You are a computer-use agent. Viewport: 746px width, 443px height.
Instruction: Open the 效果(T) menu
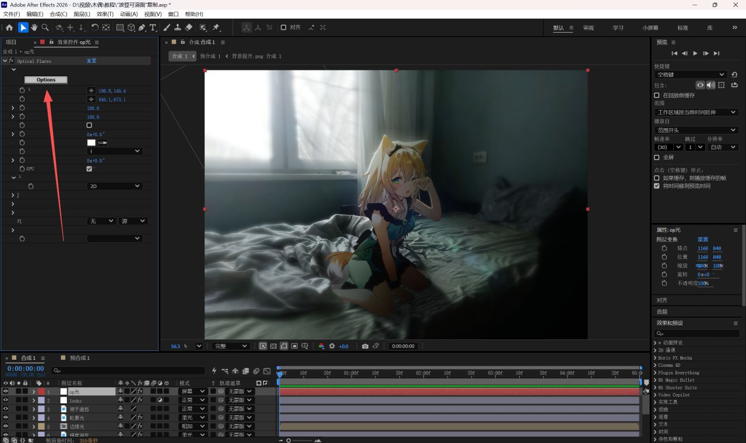[105, 14]
